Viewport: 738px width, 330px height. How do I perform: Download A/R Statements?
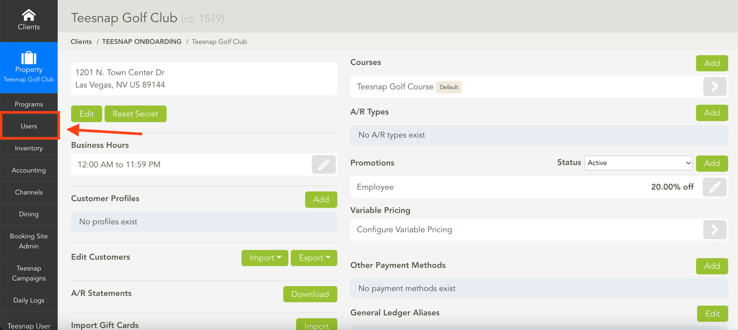tap(310, 294)
